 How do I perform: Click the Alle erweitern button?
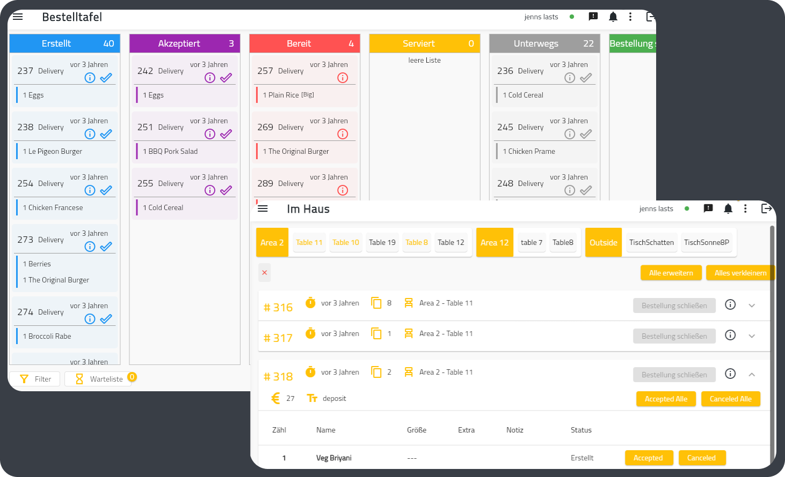point(671,273)
